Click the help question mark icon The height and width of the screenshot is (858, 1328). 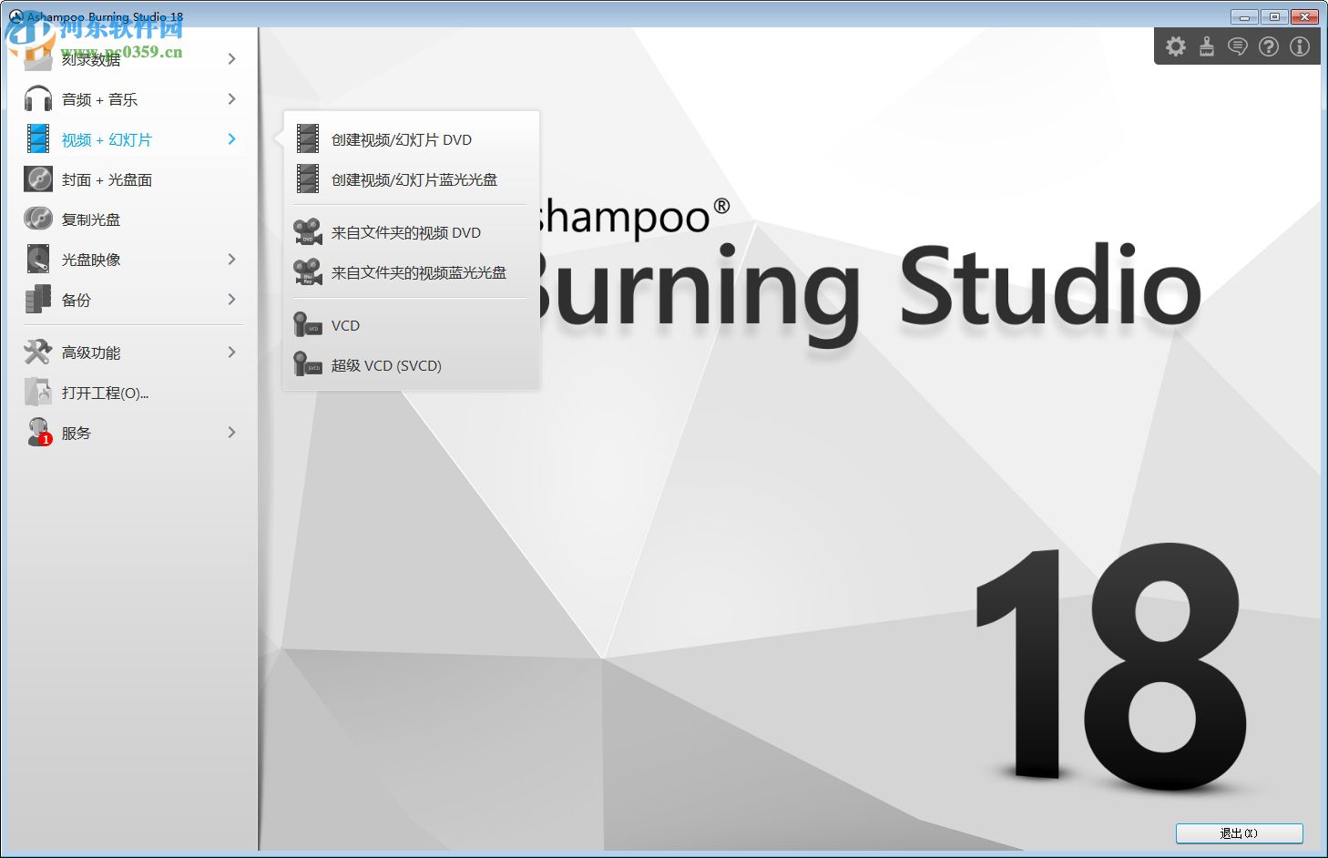tap(1269, 46)
